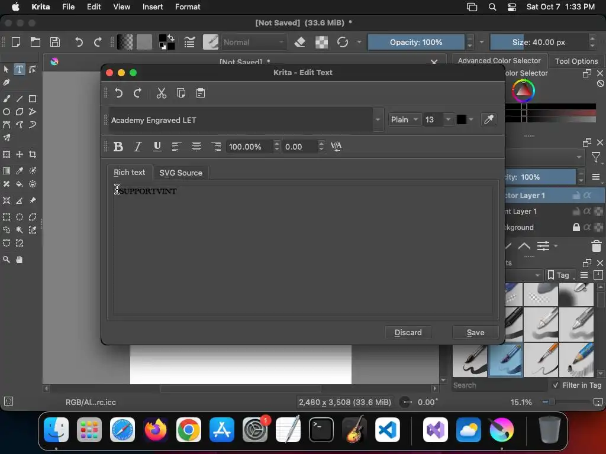
Task: Click the SUPPORTVINT text in the editor
Action: (148, 191)
